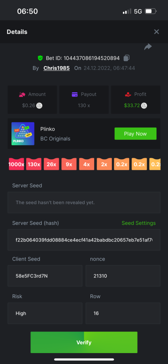Copy the Bet ID with copy icon
Image resolution: width=168 pixels, height=364 pixels.
point(127,58)
